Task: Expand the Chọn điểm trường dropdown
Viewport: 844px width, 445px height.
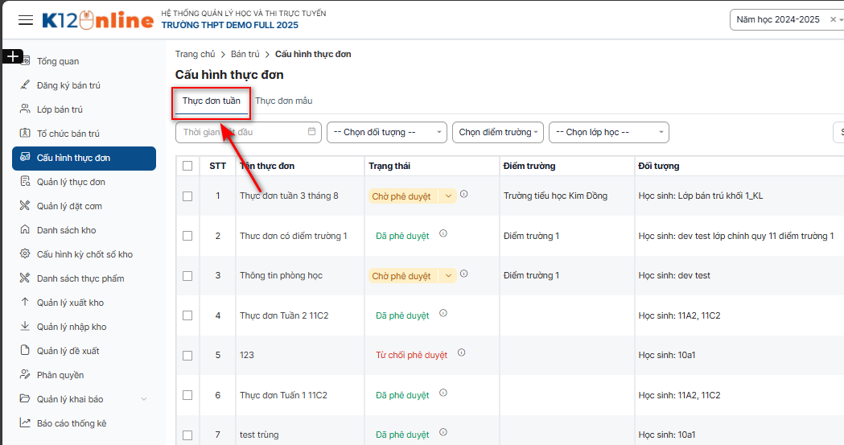Action: pos(498,133)
